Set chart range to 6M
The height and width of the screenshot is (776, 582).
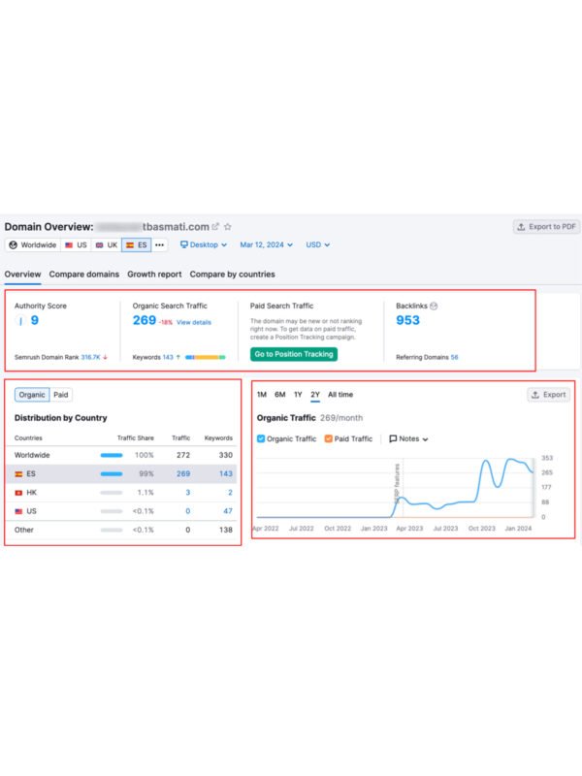[279, 395]
